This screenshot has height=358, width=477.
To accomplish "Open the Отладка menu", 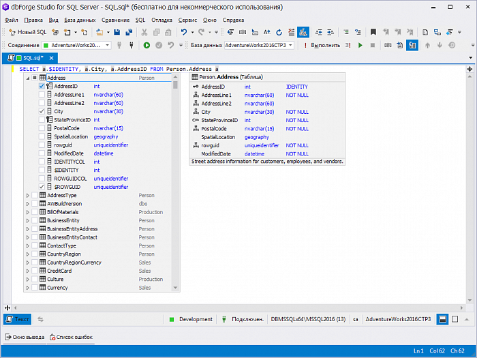I will [x=162, y=20].
